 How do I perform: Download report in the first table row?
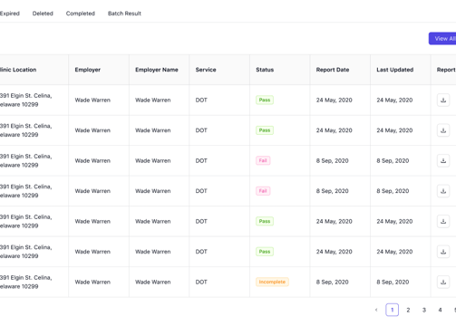(x=443, y=100)
